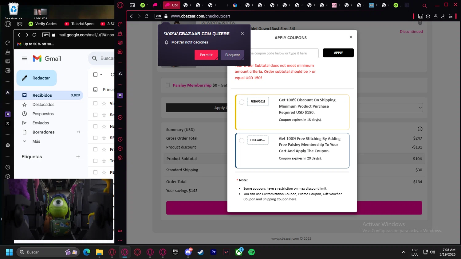Click the X (Twitter) icon in Gmail window sidebar
Screen dimensions: 461x259
(x=8, y=123)
